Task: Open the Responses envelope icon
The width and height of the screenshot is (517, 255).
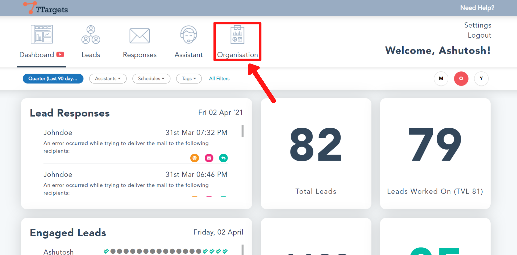Action: [139, 36]
